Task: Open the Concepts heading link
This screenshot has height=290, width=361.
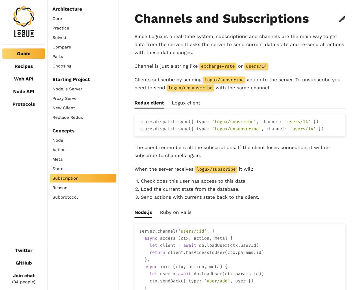Action: point(63,131)
